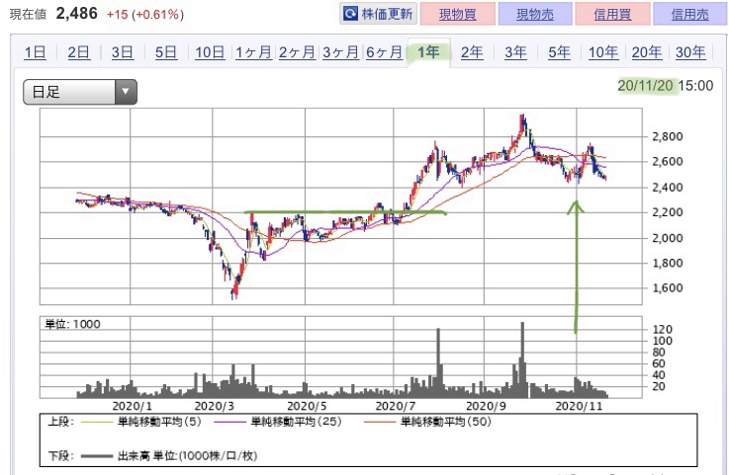The height and width of the screenshot is (475, 729).
Task: Click the 現物売 button
Action: 535,15
